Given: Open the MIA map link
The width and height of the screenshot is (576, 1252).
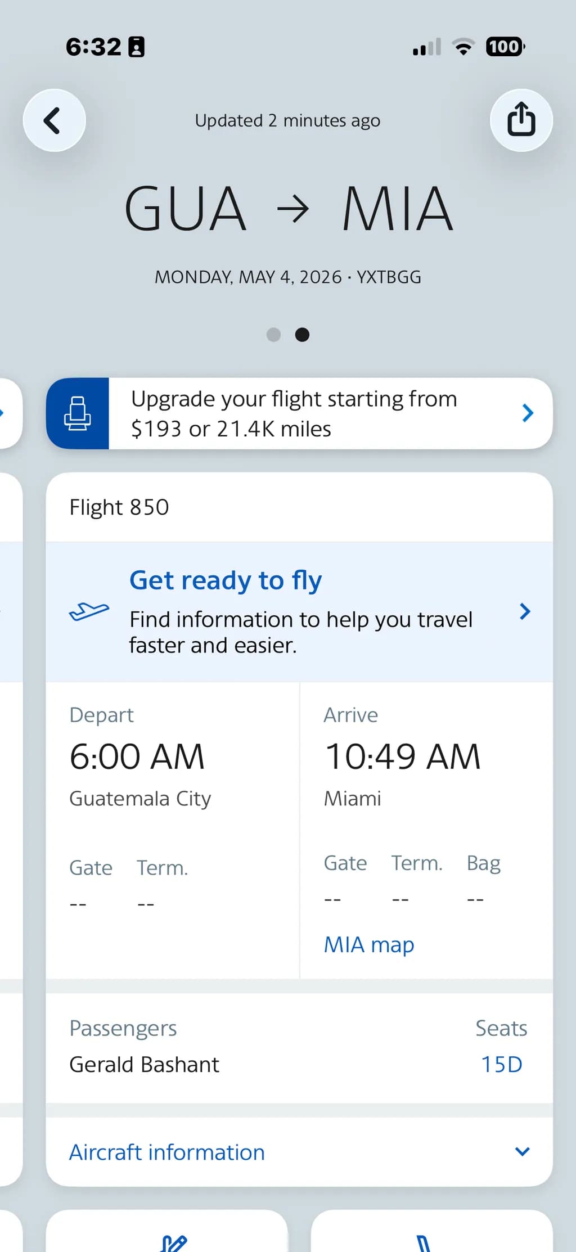Looking at the screenshot, I should click(x=369, y=945).
